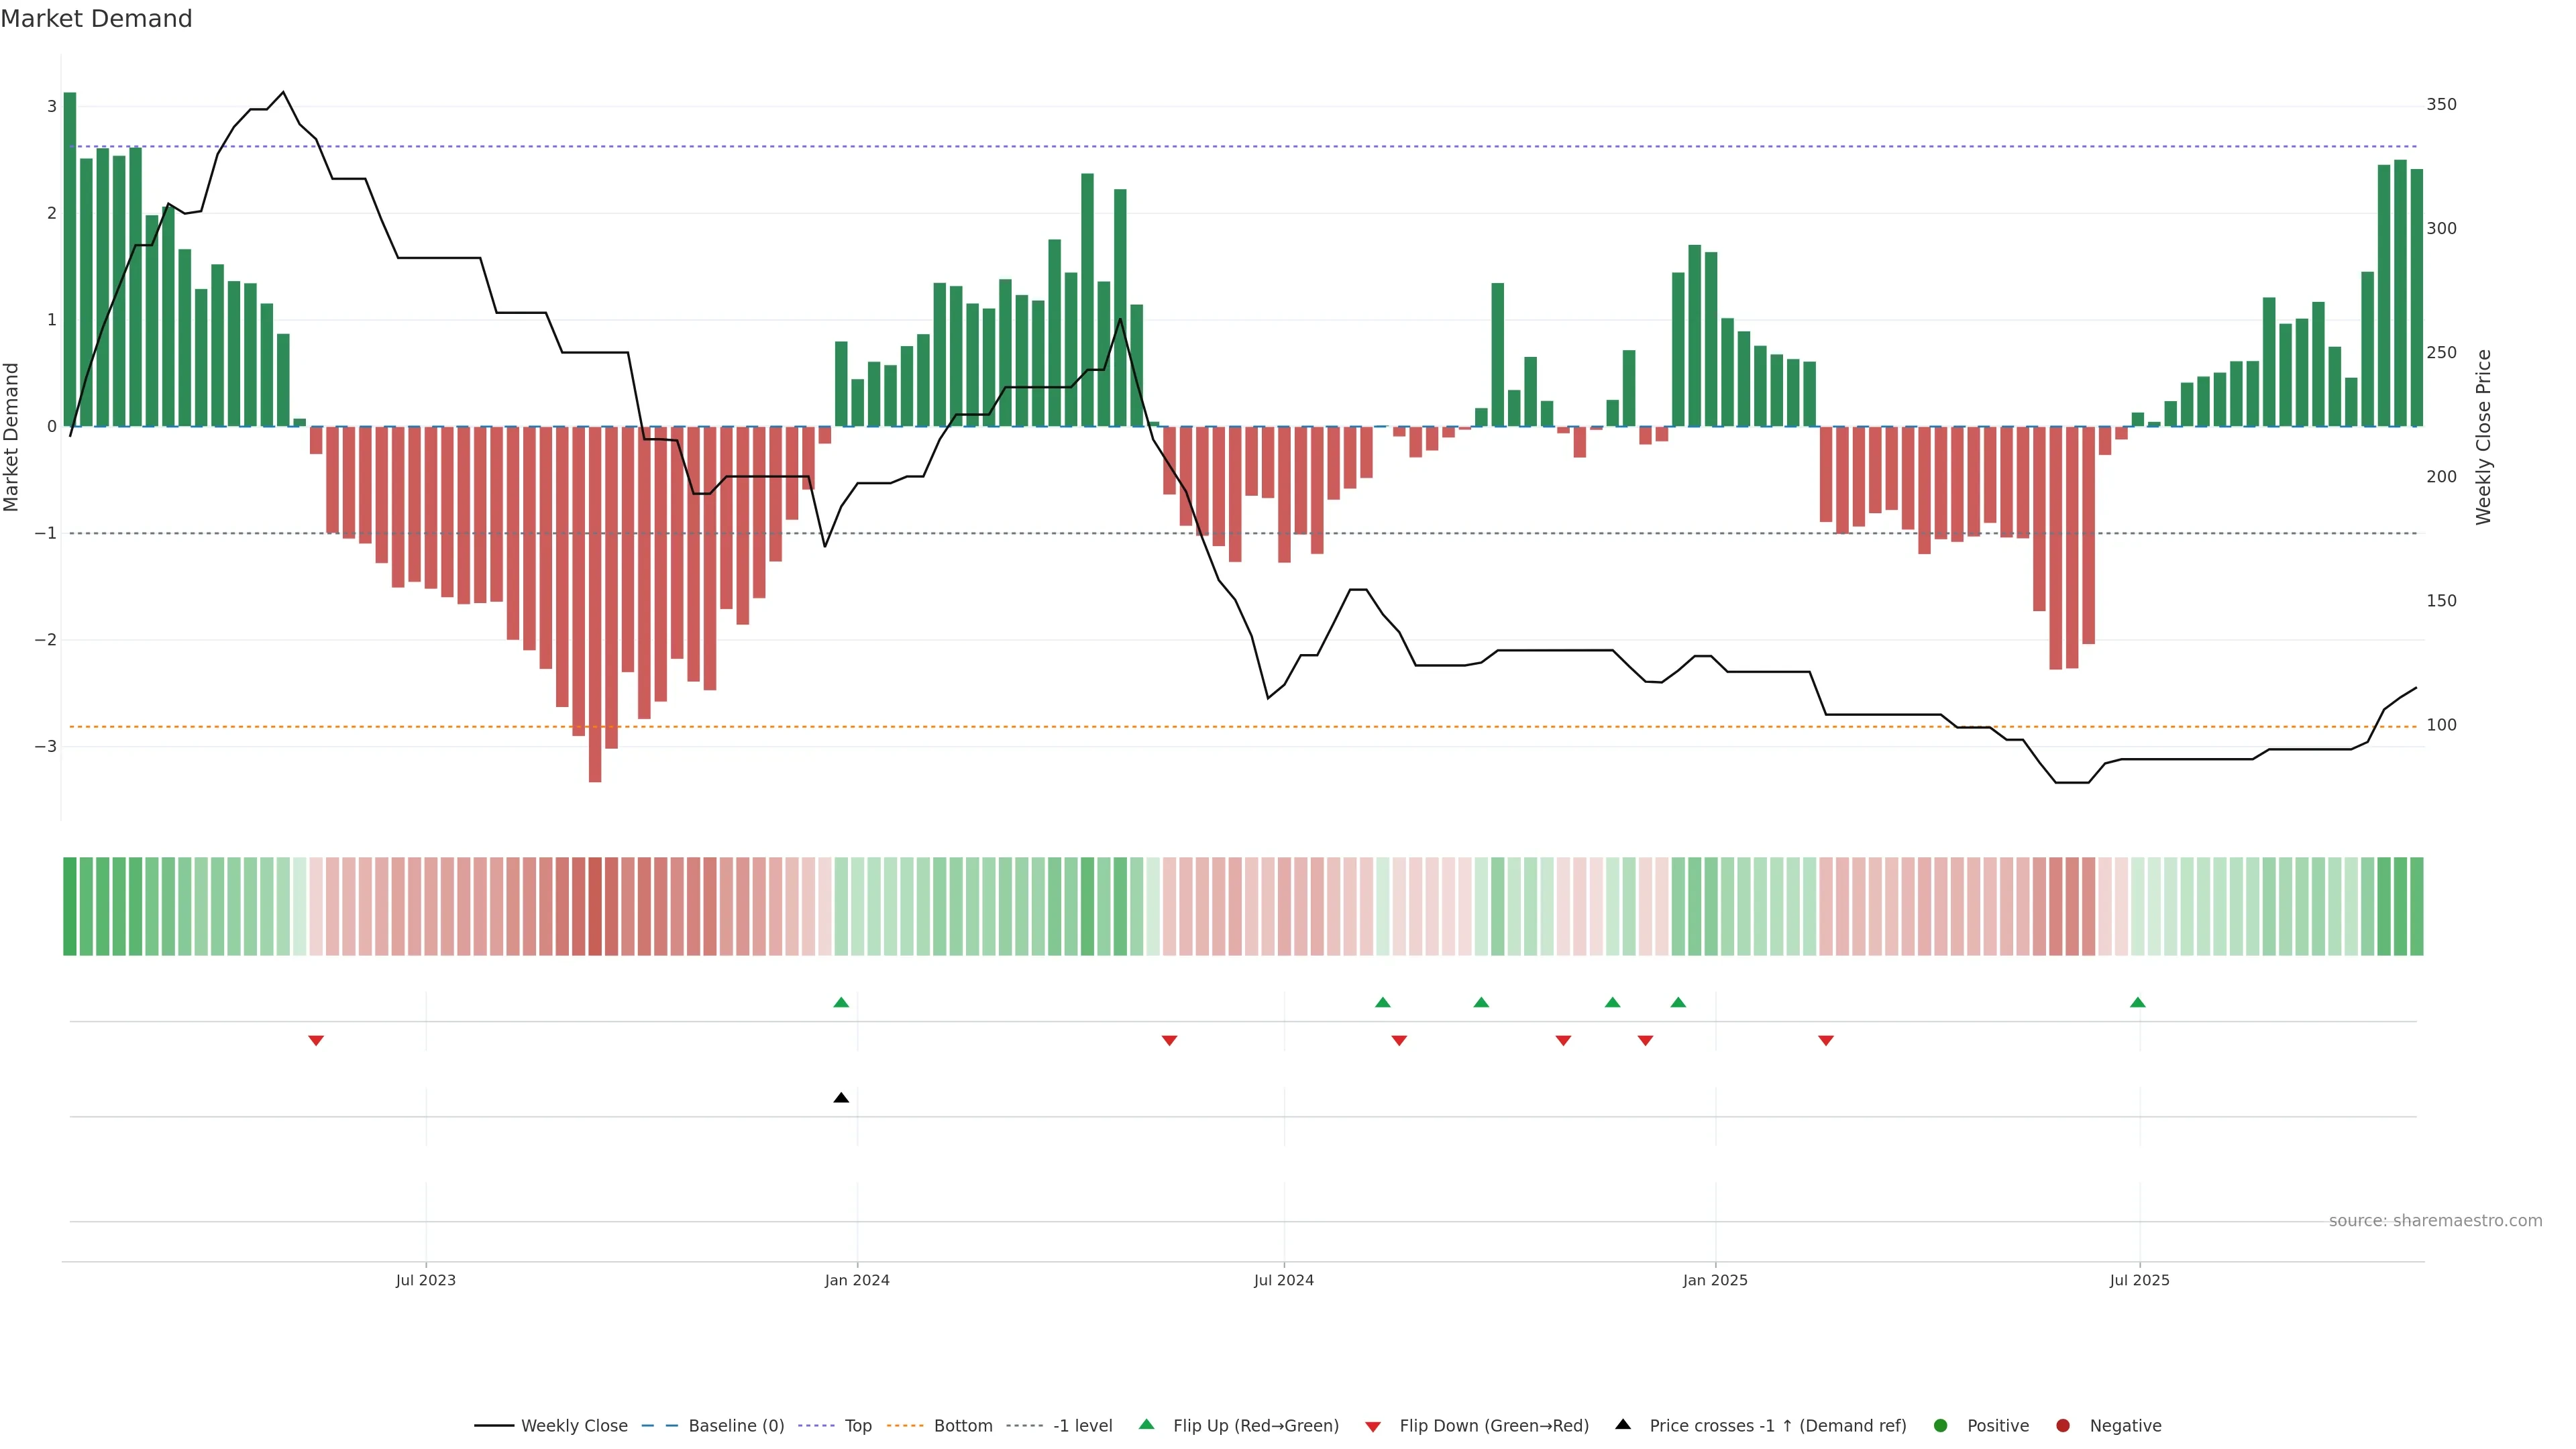Image resolution: width=2576 pixels, height=1449 pixels.
Task: Click the Market Demand chart title
Action: click(96, 19)
